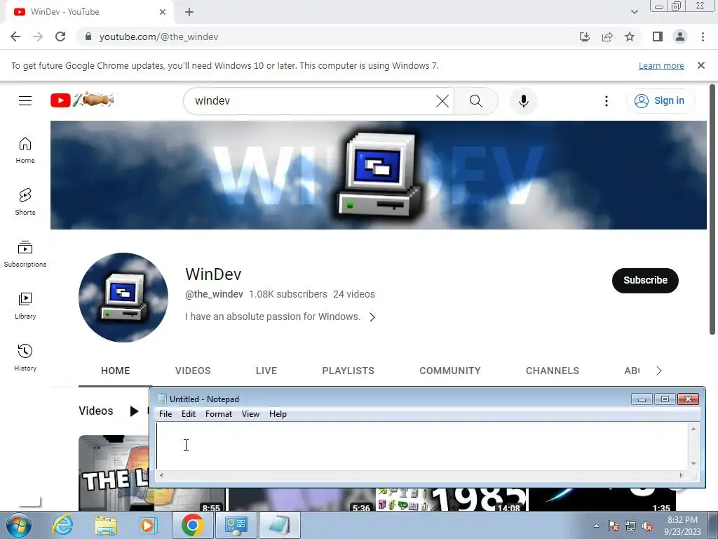718x539 pixels.
Task: Click the @the_windev channel handle
Action: [214, 294]
